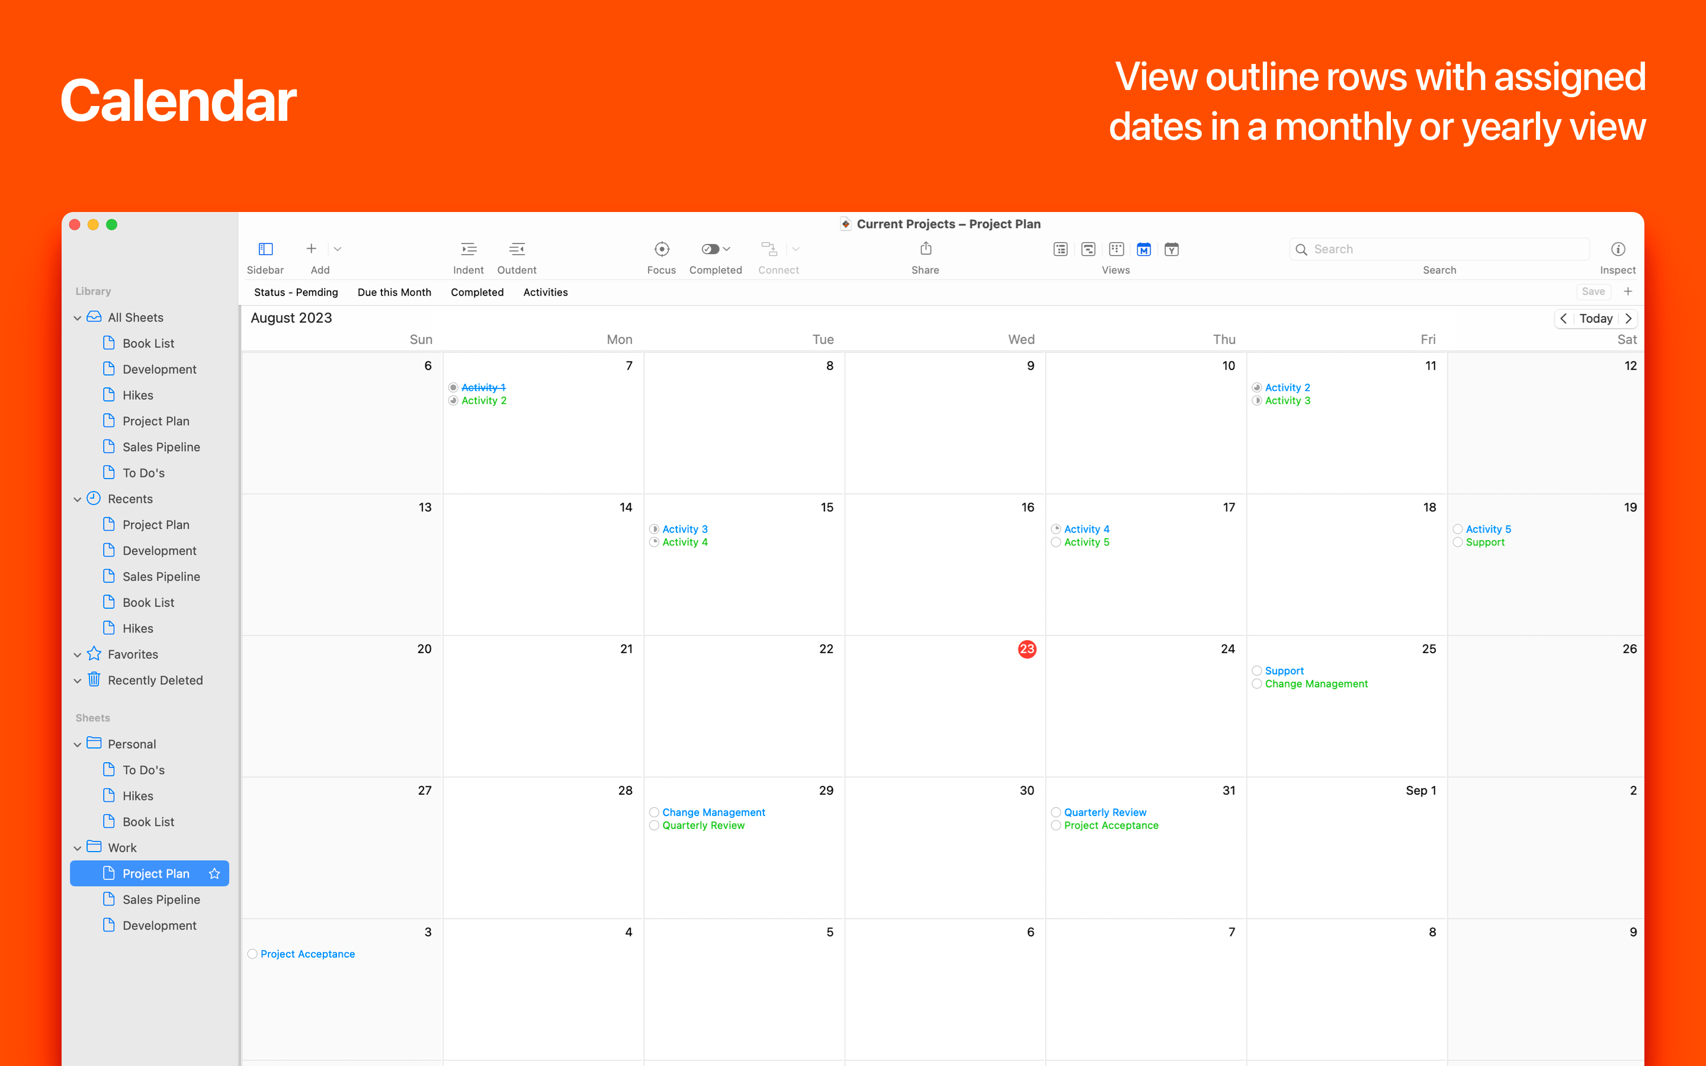Open green Support on Saturday 19

click(1484, 542)
